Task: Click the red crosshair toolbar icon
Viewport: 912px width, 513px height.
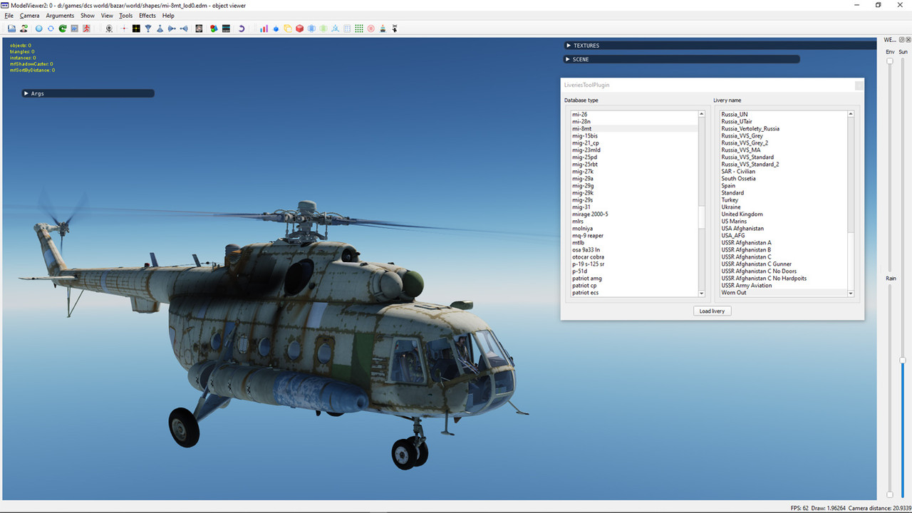Action: [x=124, y=28]
